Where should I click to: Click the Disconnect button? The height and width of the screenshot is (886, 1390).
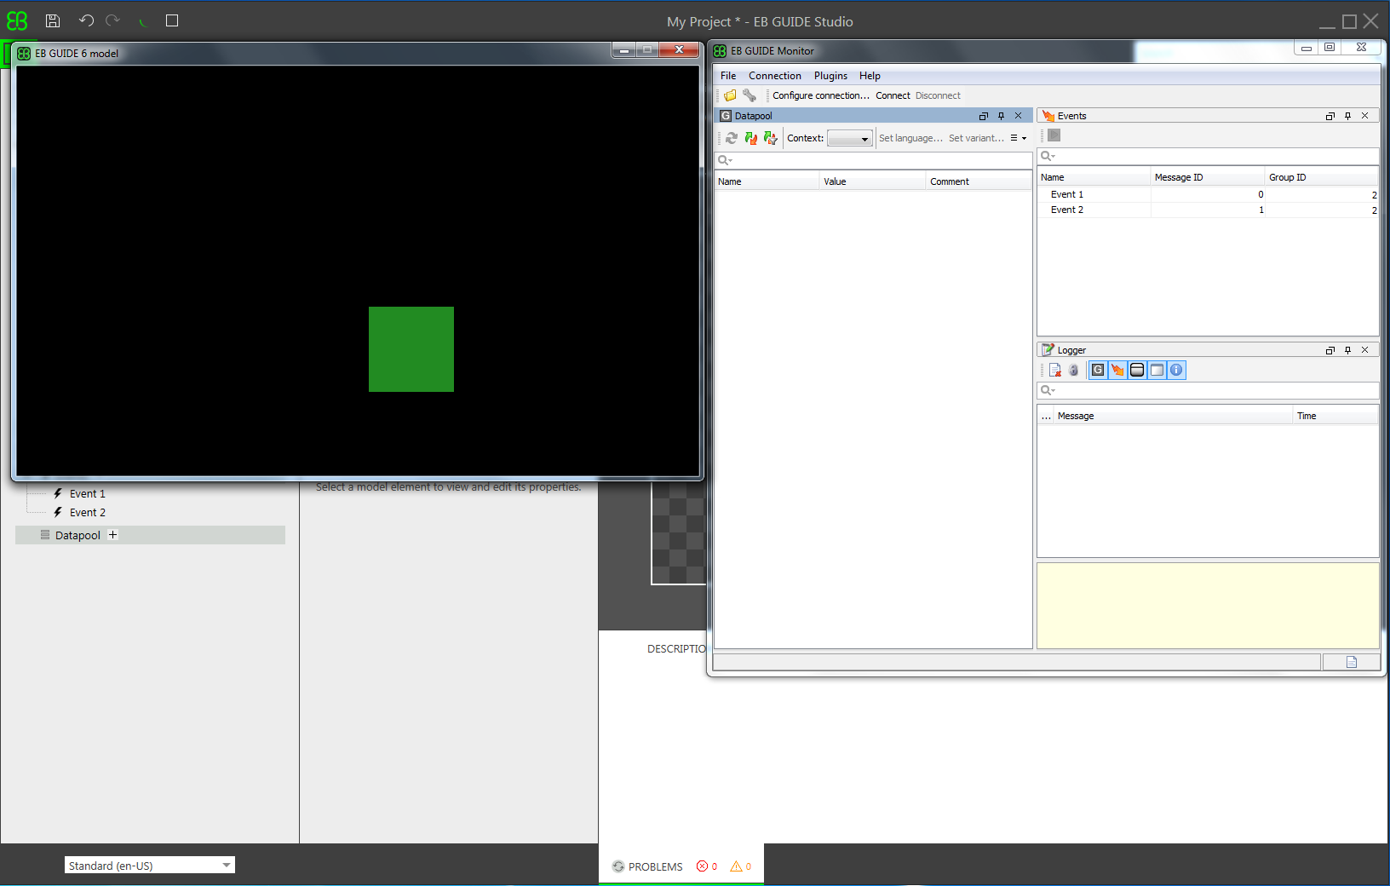click(x=938, y=95)
